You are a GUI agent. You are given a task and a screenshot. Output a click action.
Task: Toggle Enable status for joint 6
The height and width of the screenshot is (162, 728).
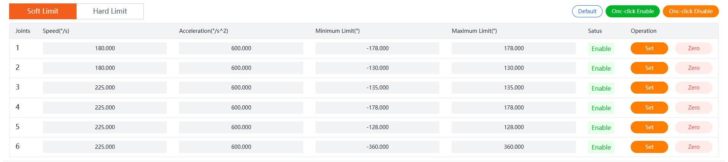click(601, 147)
